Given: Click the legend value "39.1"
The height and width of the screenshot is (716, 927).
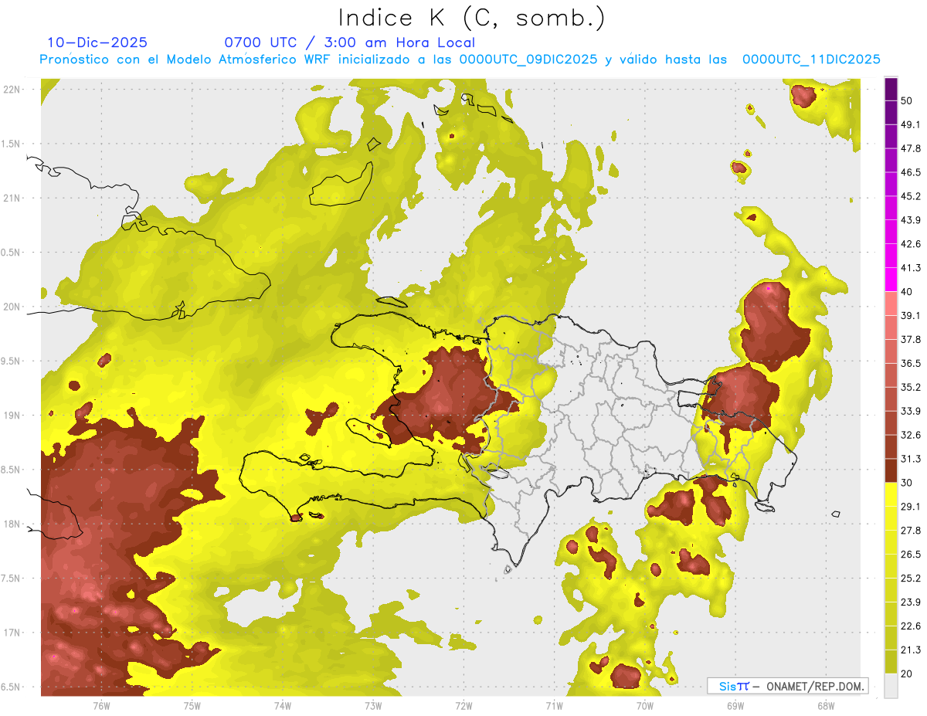Looking at the screenshot, I should click(x=911, y=316).
